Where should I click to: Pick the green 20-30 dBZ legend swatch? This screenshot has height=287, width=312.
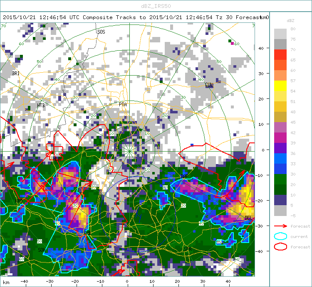pos(280,179)
